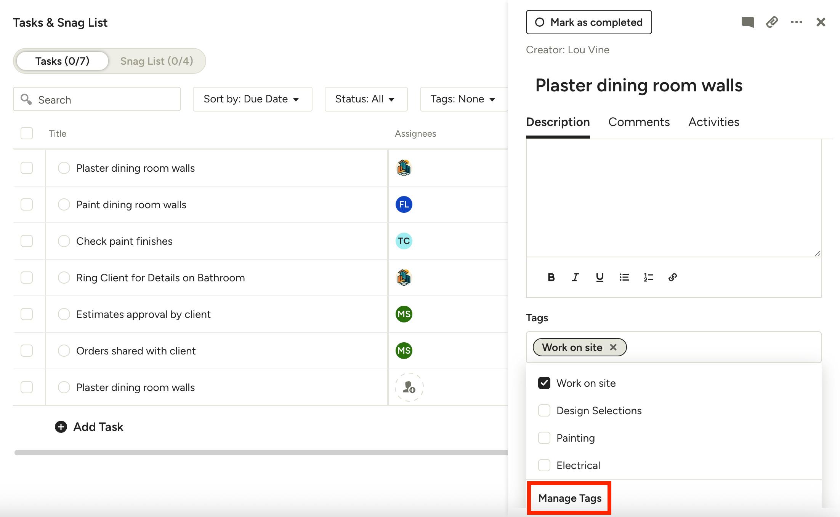Open the Status: All dropdown
840x517 pixels.
(366, 99)
